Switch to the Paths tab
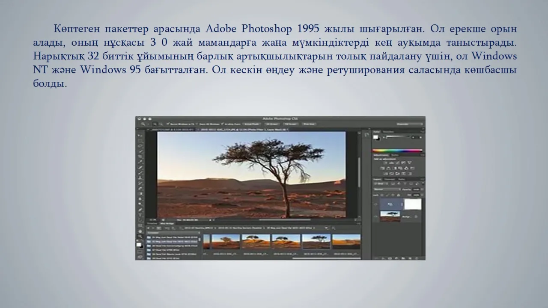Image resolution: width=548 pixels, height=308 pixels. point(402,179)
